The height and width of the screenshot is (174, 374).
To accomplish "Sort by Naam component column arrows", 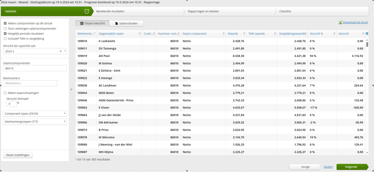I will pyautogui.click(x=224, y=34).
